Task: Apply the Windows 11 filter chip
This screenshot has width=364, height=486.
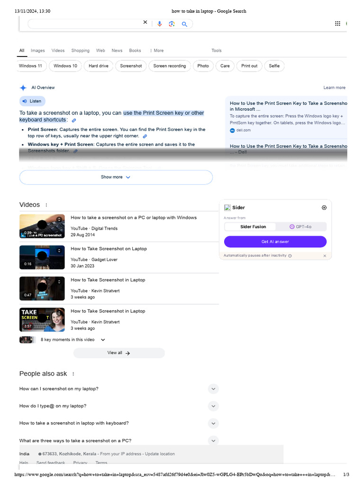Action: click(x=31, y=66)
